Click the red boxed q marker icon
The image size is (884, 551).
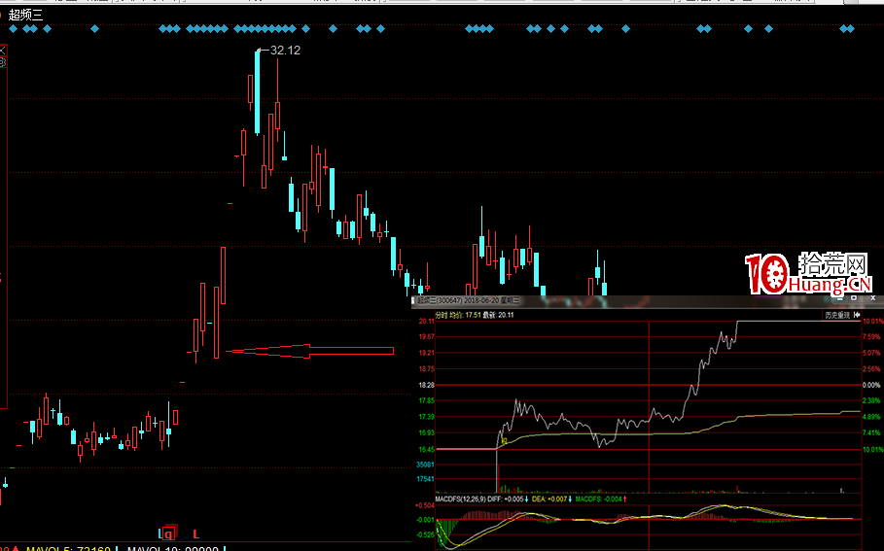pyautogui.click(x=169, y=534)
